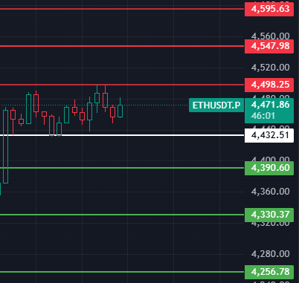The width and height of the screenshot is (299, 283).
Task: Select the tall green candle near left edge
Action: (x=5, y=146)
